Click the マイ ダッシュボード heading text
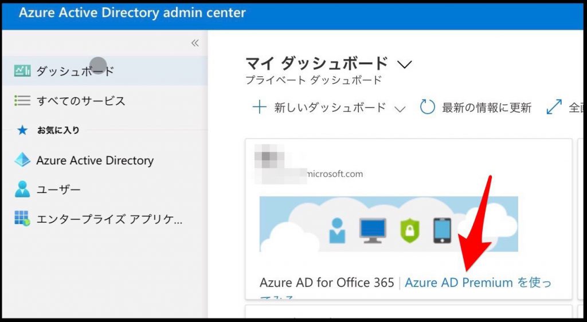The height and width of the screenshot is (322, 587). [x=316, y=63]
